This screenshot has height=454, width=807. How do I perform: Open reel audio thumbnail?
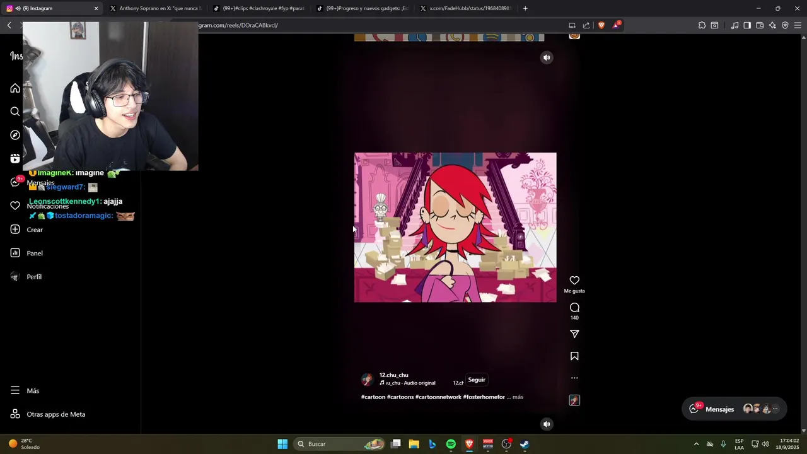coord(574,400)
